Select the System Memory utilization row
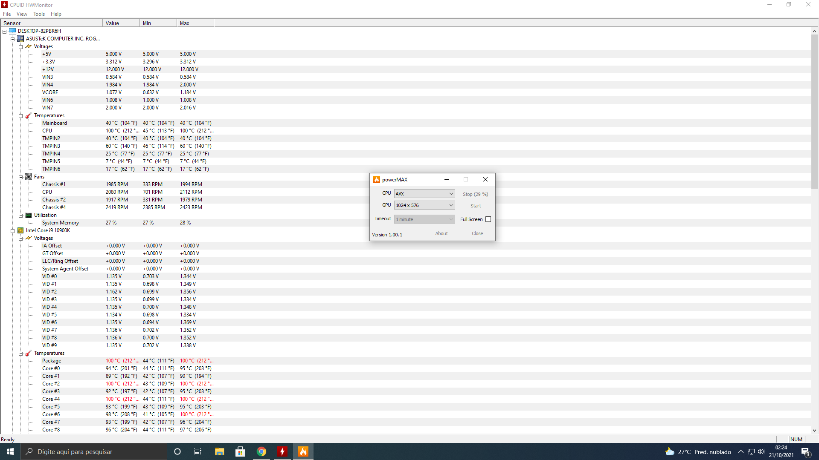This screenshot has width=819, height=460. click(405, 223)
